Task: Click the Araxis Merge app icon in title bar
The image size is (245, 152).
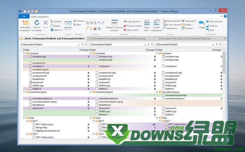Action: click(20, 11)
